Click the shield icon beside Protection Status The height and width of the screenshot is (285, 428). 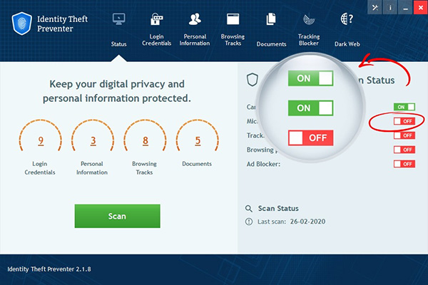253,80
